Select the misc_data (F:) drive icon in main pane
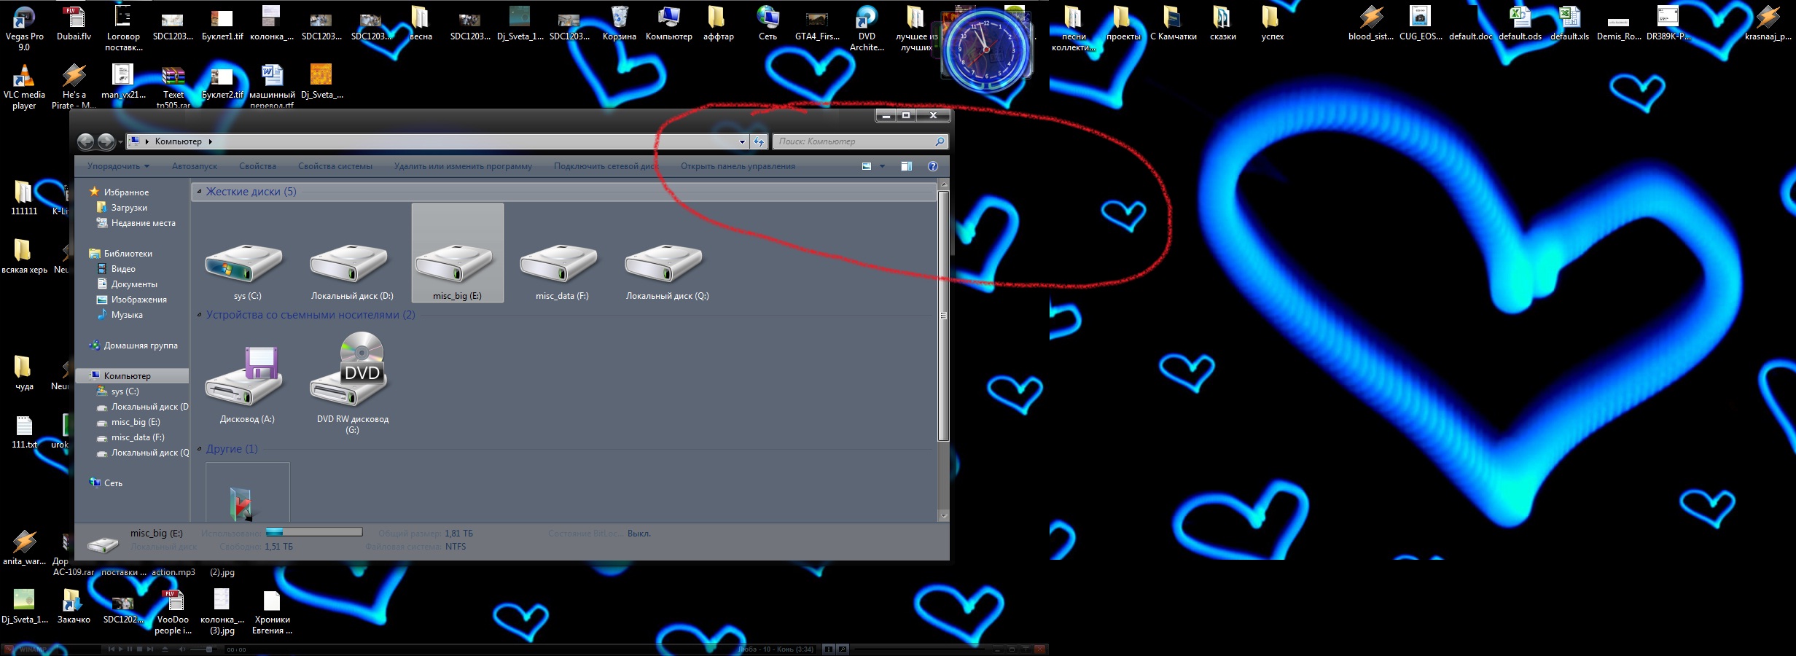This screenshot has width=1796, height=656. coord(559,264)
